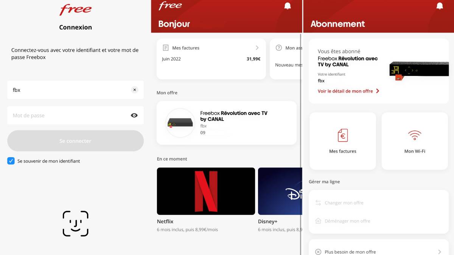Click the Abonnement header title

click(338, 24)
